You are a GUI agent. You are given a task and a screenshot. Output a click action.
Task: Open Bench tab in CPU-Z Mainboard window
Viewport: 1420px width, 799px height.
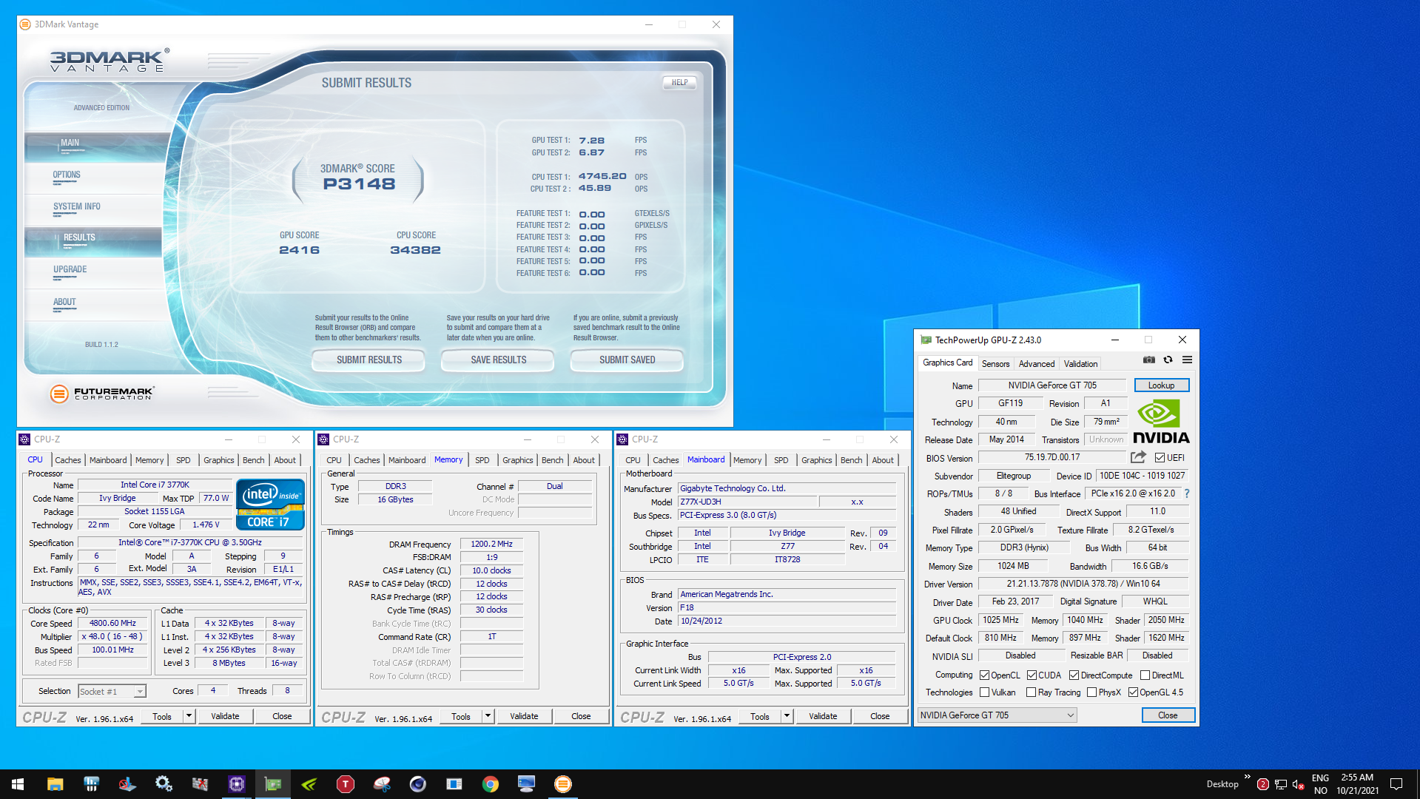pyautogui.click(x=851, y=460)
